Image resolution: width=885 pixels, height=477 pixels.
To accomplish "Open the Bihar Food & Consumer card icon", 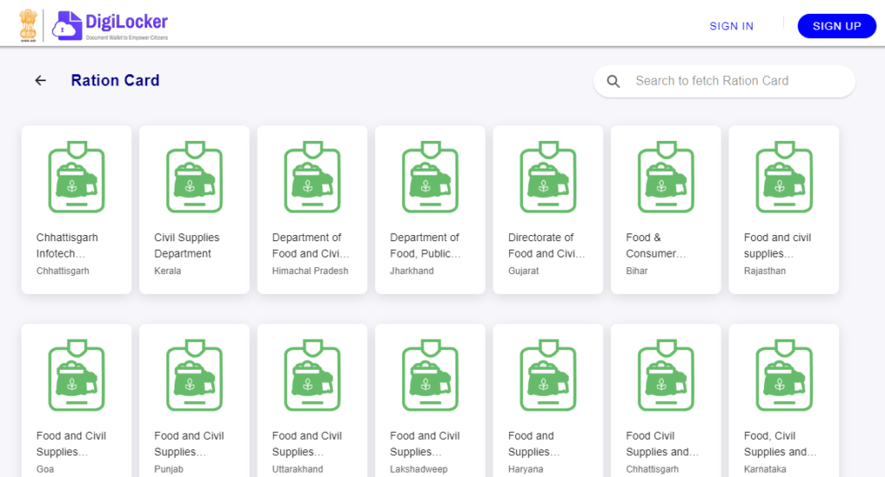I will [666, 177].
